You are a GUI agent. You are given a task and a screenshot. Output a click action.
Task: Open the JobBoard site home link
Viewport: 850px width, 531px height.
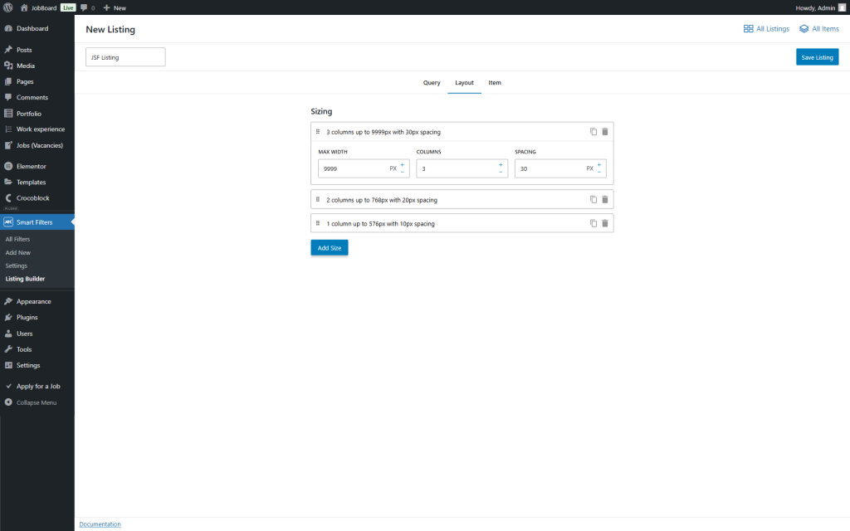pos(38,7)
